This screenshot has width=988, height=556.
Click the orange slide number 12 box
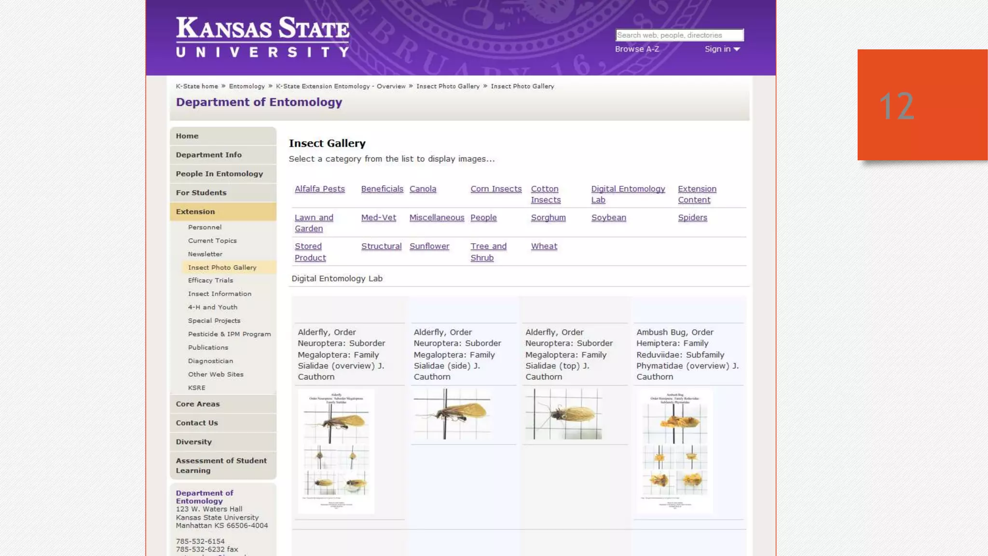[922, 105]
